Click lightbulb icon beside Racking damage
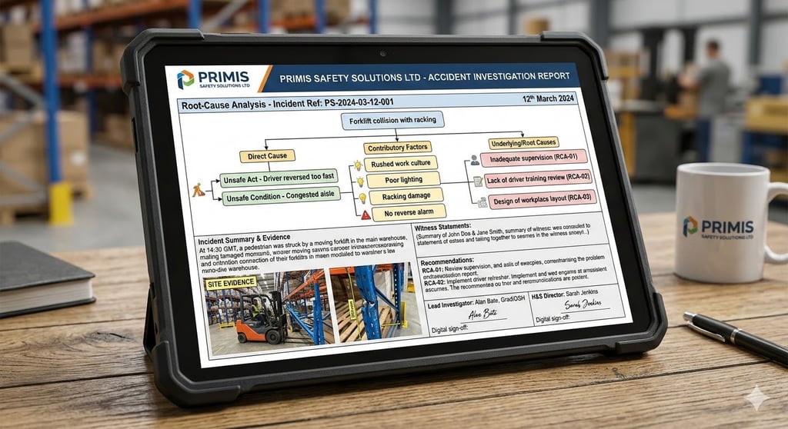Screen dimensions: 788x429 [x=363, y=198]
